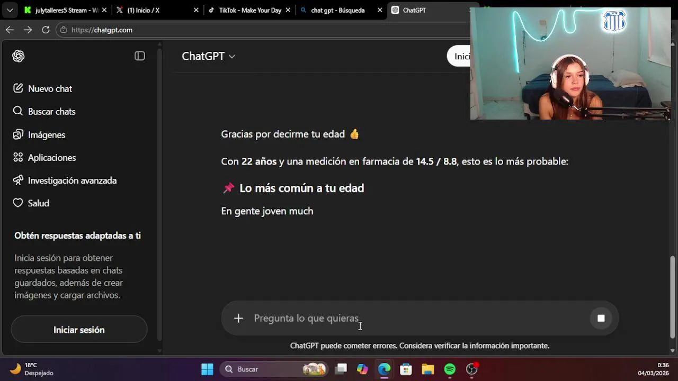
Task: Click the plus attach button
Action: tap(238, 318)
